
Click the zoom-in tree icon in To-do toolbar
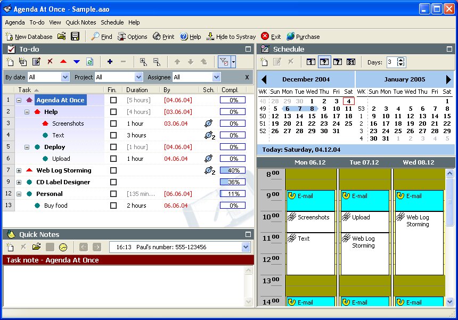[143, 62]
